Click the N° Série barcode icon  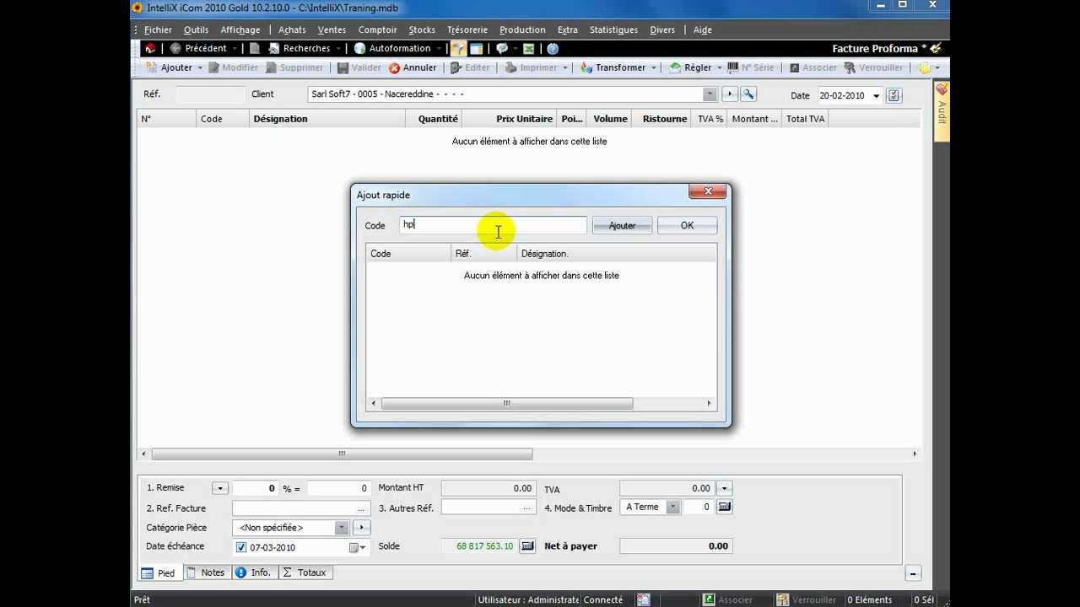pyautogui.click(x=733, y=67)
